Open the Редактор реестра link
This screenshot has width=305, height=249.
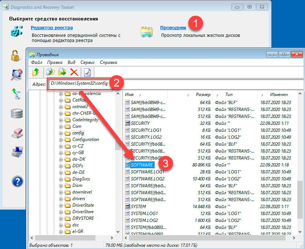coord(52,27)
